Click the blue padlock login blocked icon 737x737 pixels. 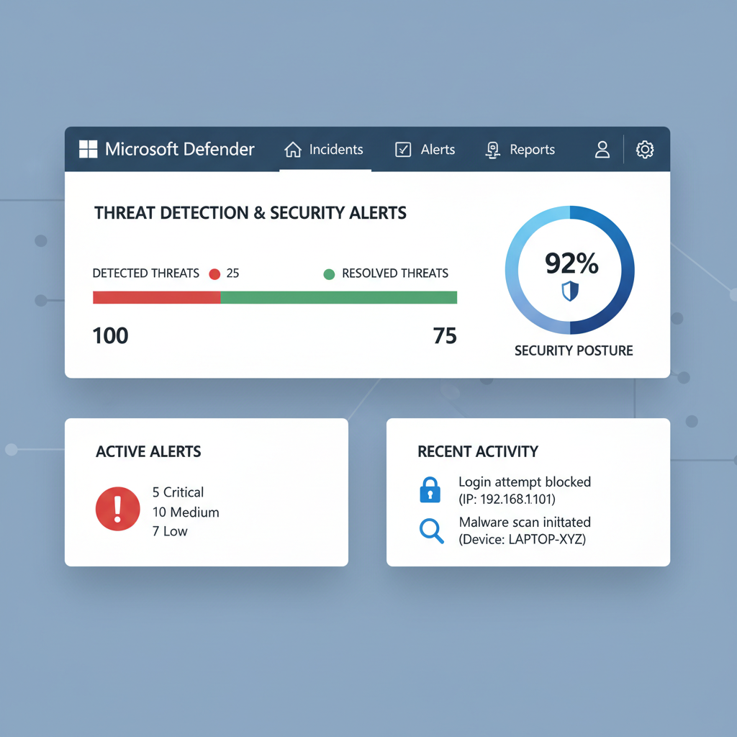point(430,489)
